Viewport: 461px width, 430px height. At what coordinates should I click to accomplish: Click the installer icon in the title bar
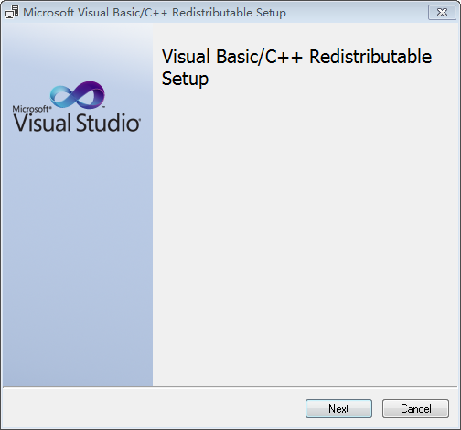tap(12, 12)
